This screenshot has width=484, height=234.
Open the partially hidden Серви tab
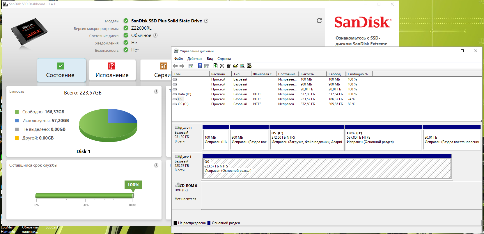(156, 70)
